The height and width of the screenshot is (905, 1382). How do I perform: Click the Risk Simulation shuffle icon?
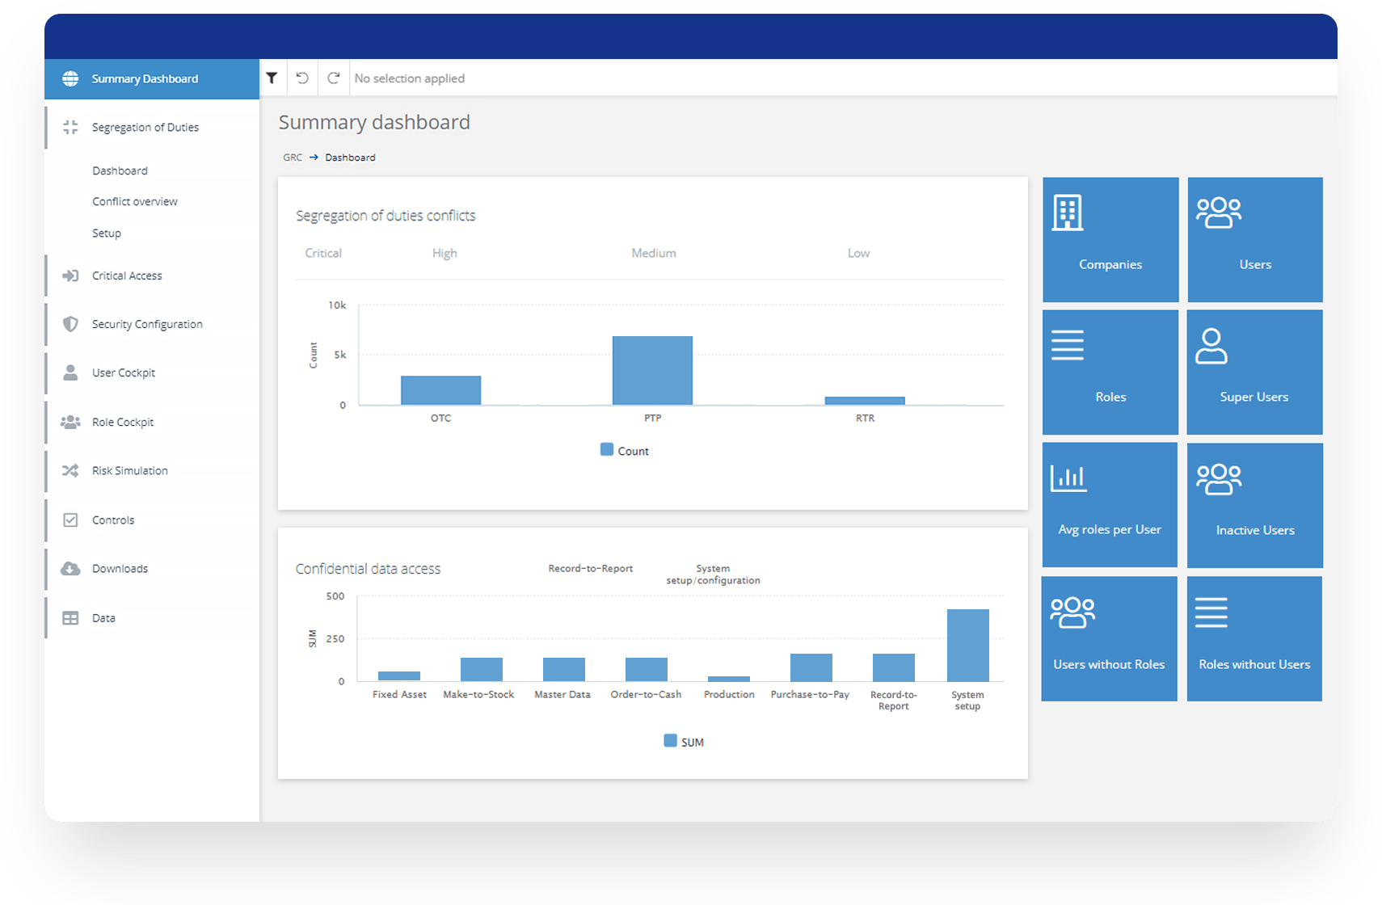70,470
